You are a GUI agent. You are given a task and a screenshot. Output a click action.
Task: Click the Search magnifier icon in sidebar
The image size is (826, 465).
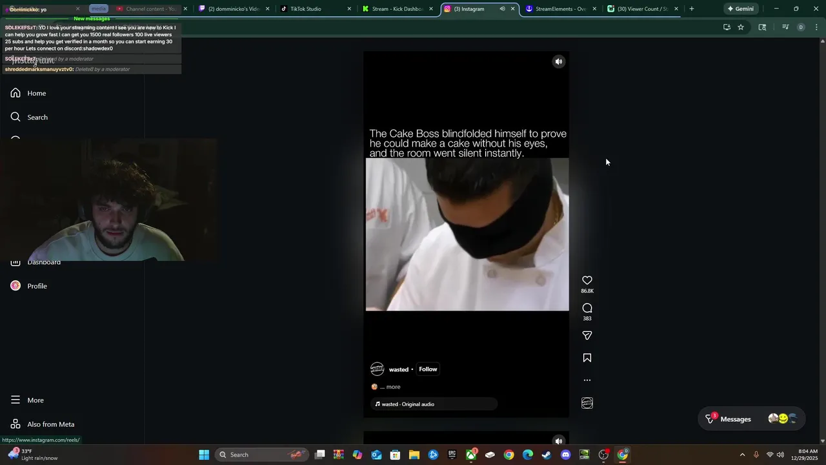(x=15, y=117)
